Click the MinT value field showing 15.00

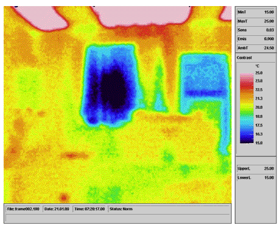[x=256, y=12]
